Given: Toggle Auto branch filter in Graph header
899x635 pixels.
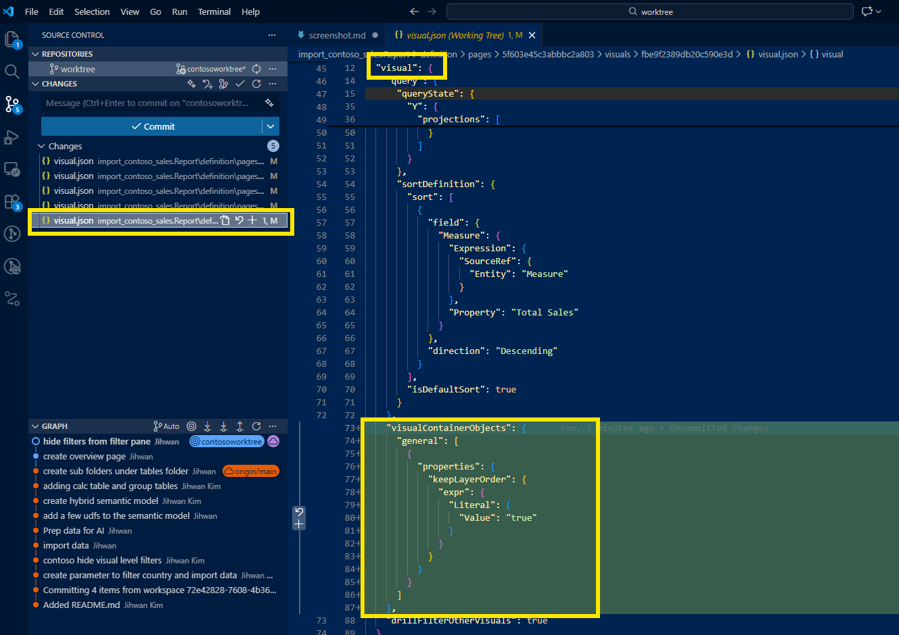Looking at the screenshot, I should tap(166, 426).
